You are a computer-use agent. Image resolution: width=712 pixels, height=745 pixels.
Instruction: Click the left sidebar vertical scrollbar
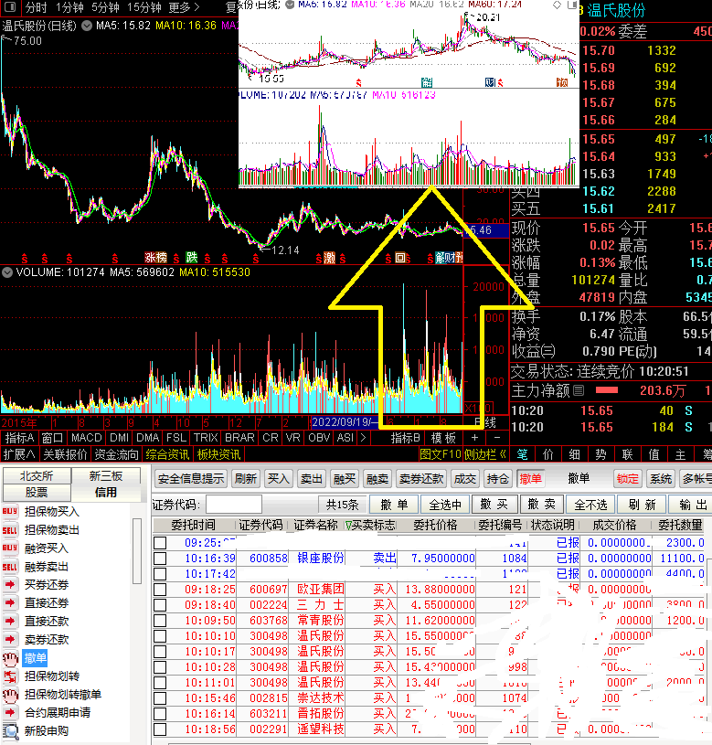pos(137,550)
